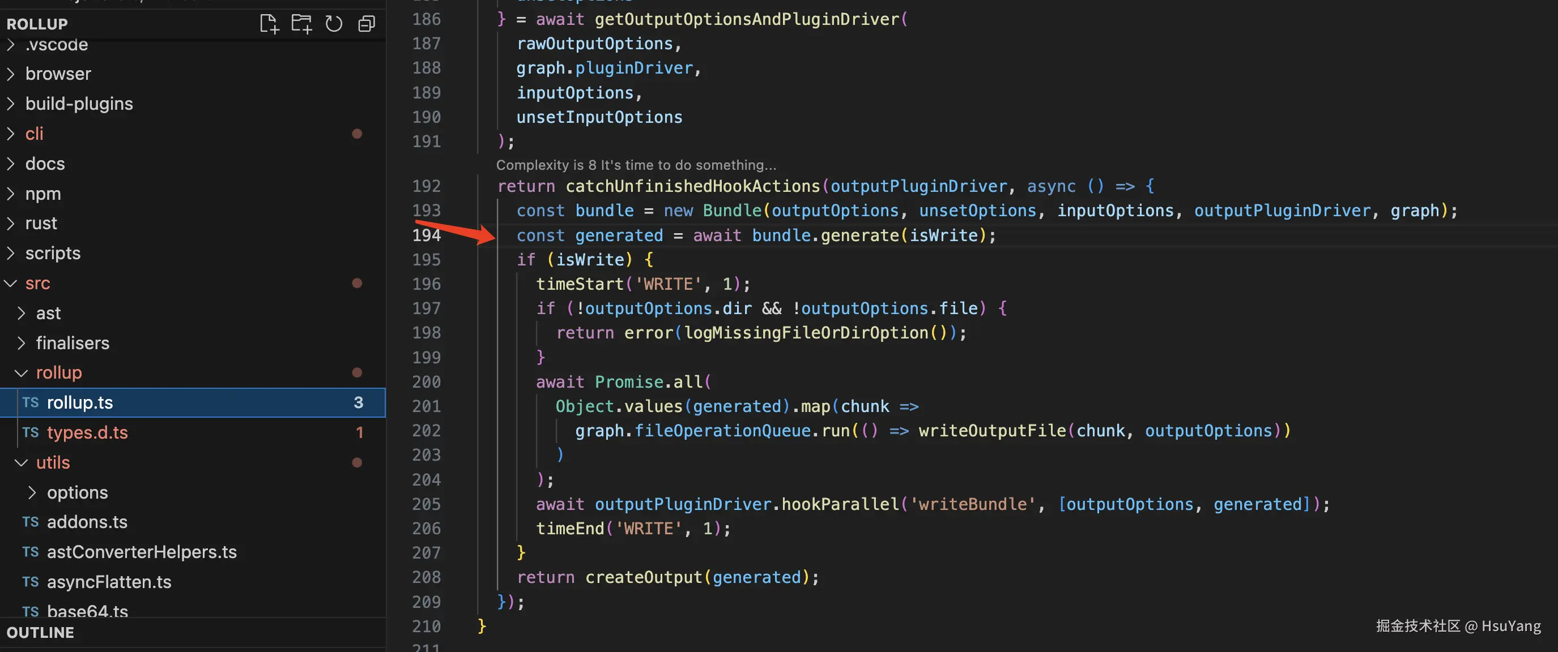Select the build-plugins folder

click(x=79, y=104)
